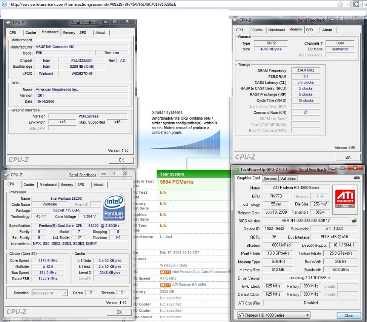The height and width of the screenshot is (322, 367).
Task: Select Mainboard tab in bottom-left CPU-Z window
Action: [x=48, y=185]
